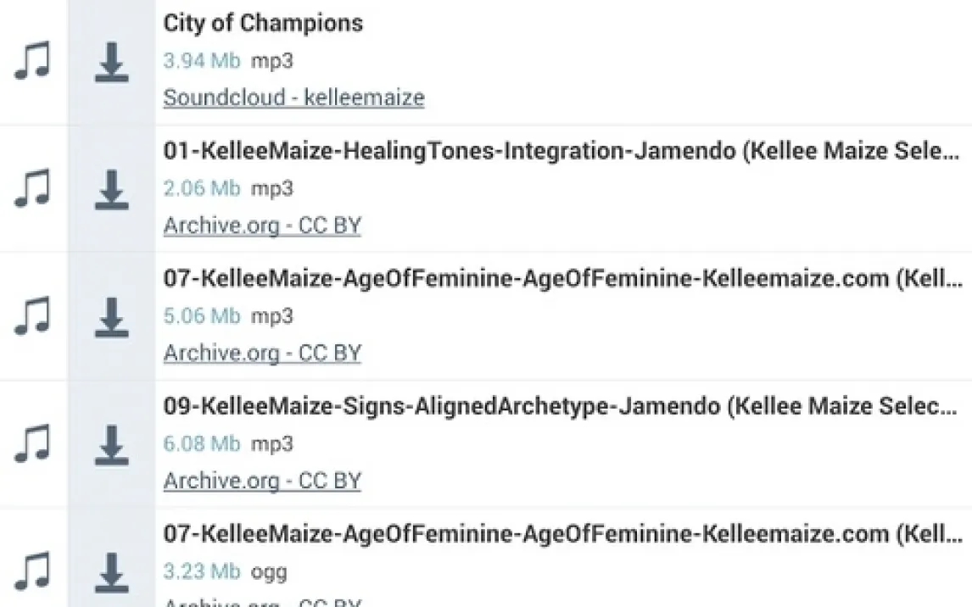Select the 07-KelleeMaize-AgeOfFeminine ogg title
Screen dimensions: 972x607
coord(560,535)
